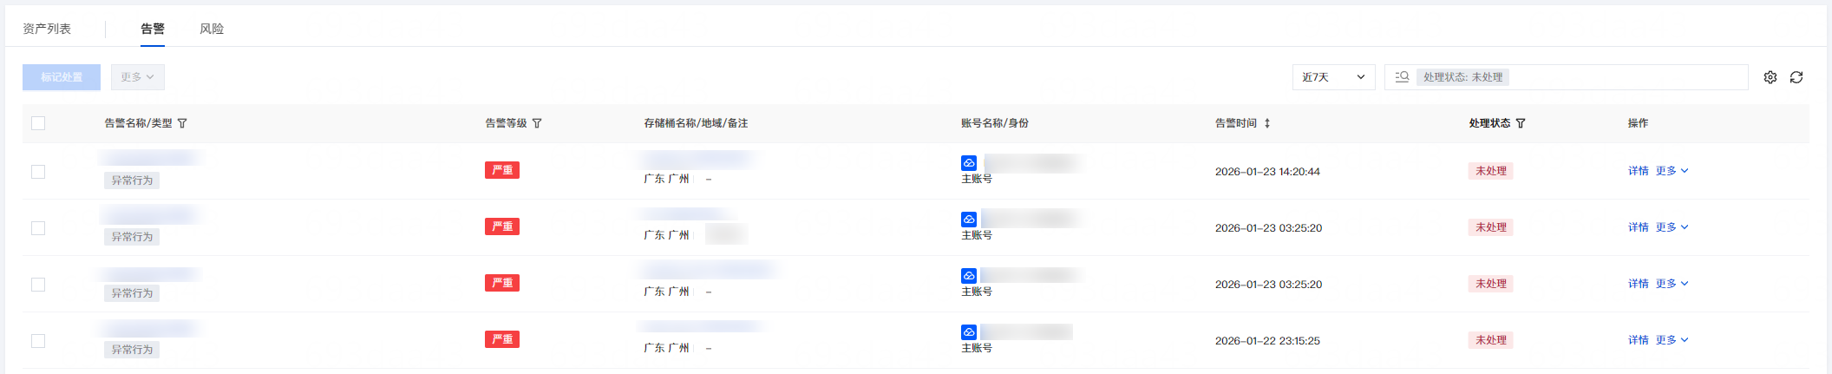Viewport: 1832px width, 374px height.
Task: Check the 14:20:44 alert row checkbox
Action: (x=38, y=172)
